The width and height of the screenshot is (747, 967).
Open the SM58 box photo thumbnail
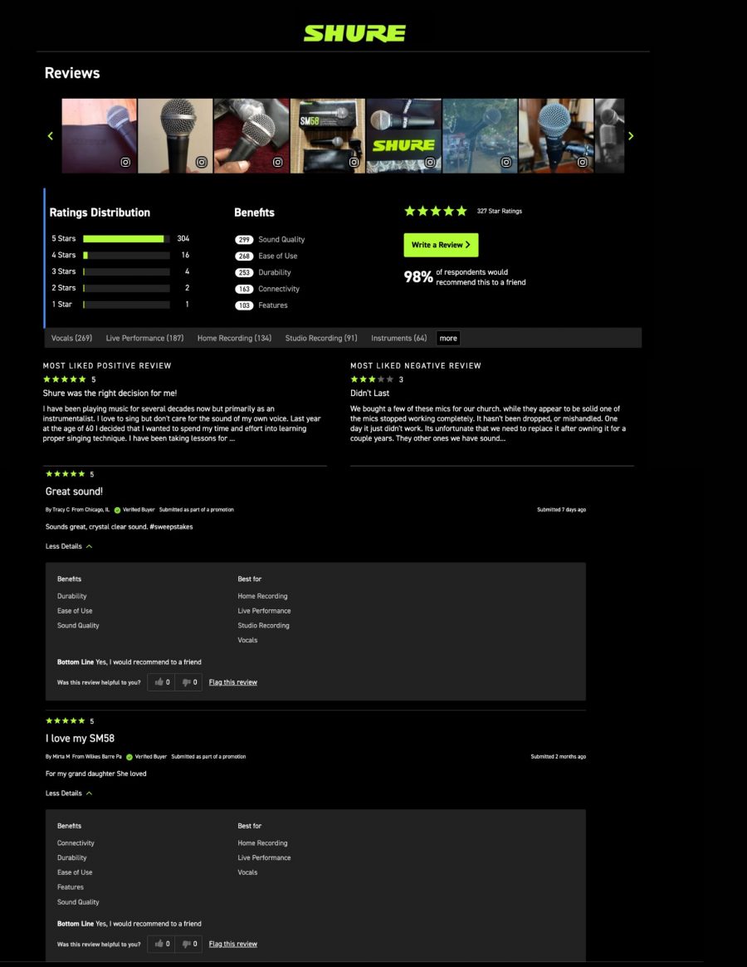(327, 135)
